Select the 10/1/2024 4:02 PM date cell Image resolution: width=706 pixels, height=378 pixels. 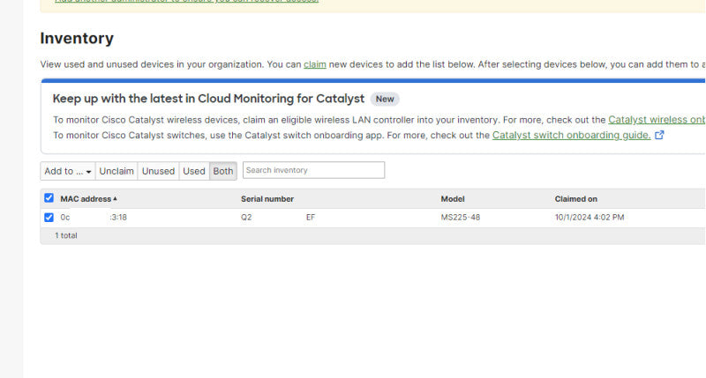tap(590, 217)
